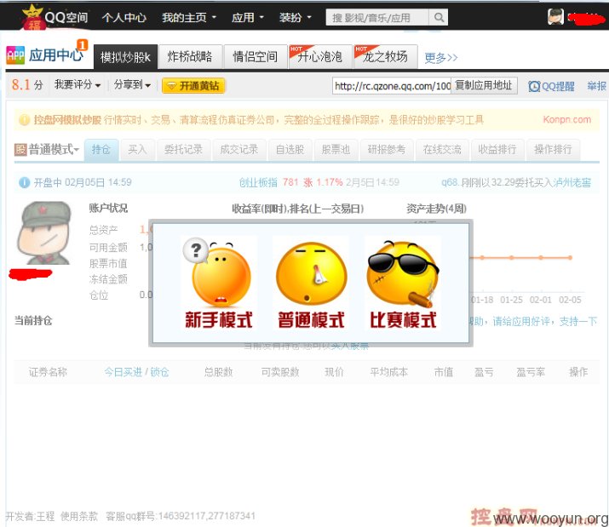The image size is (609, 527).
Task: Click the orange notification badge on 应用中心
Action: (82, 45)
